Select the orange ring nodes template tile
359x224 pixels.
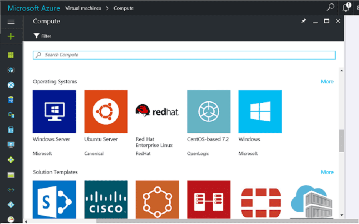tap(157, 200)
